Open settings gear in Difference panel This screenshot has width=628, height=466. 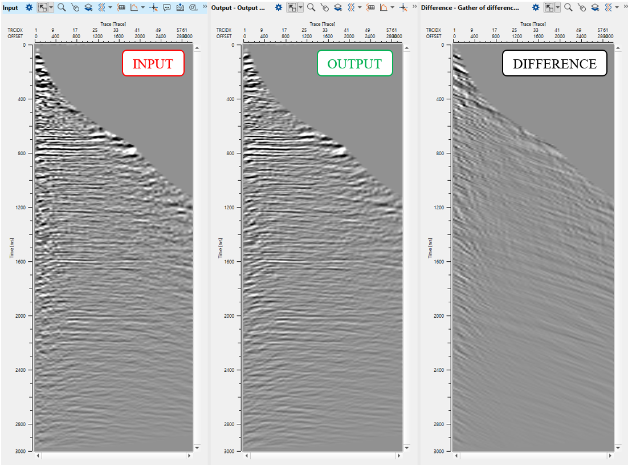(x=536, y=8)
